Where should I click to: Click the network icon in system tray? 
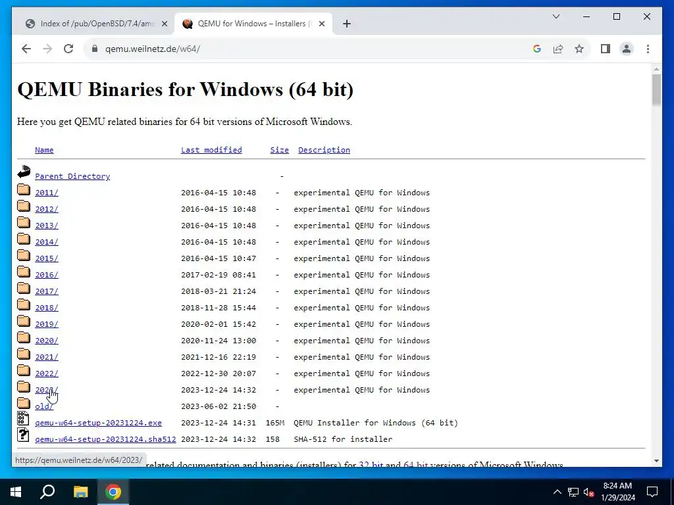pyautogui.click(x=573, y=492)
